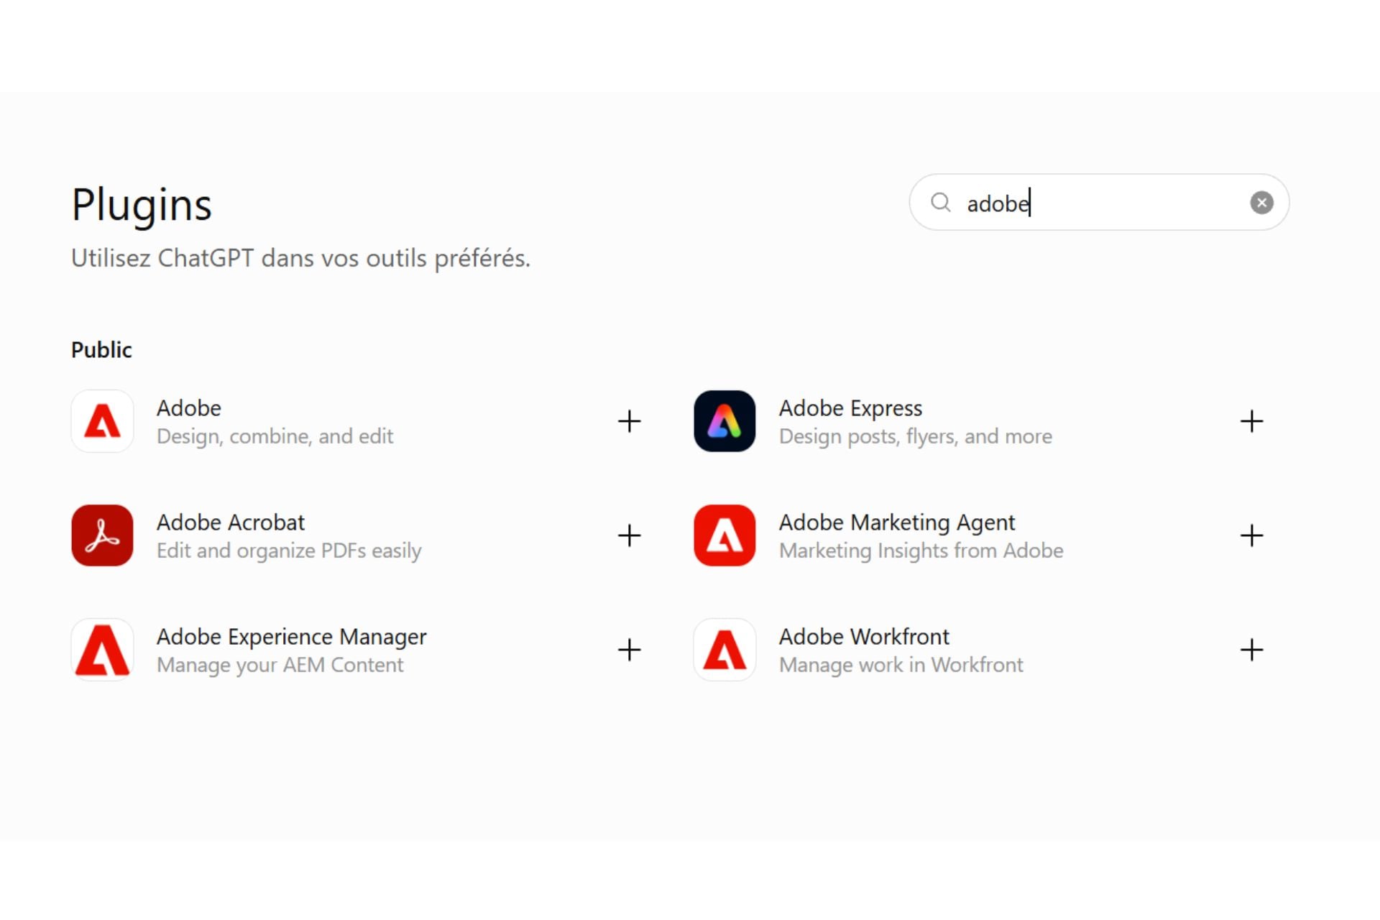Open the 'Adobe Express' plugin title
Image resolution: width=1380 pixels, height=920 pixels.
(x=850, y=408)
